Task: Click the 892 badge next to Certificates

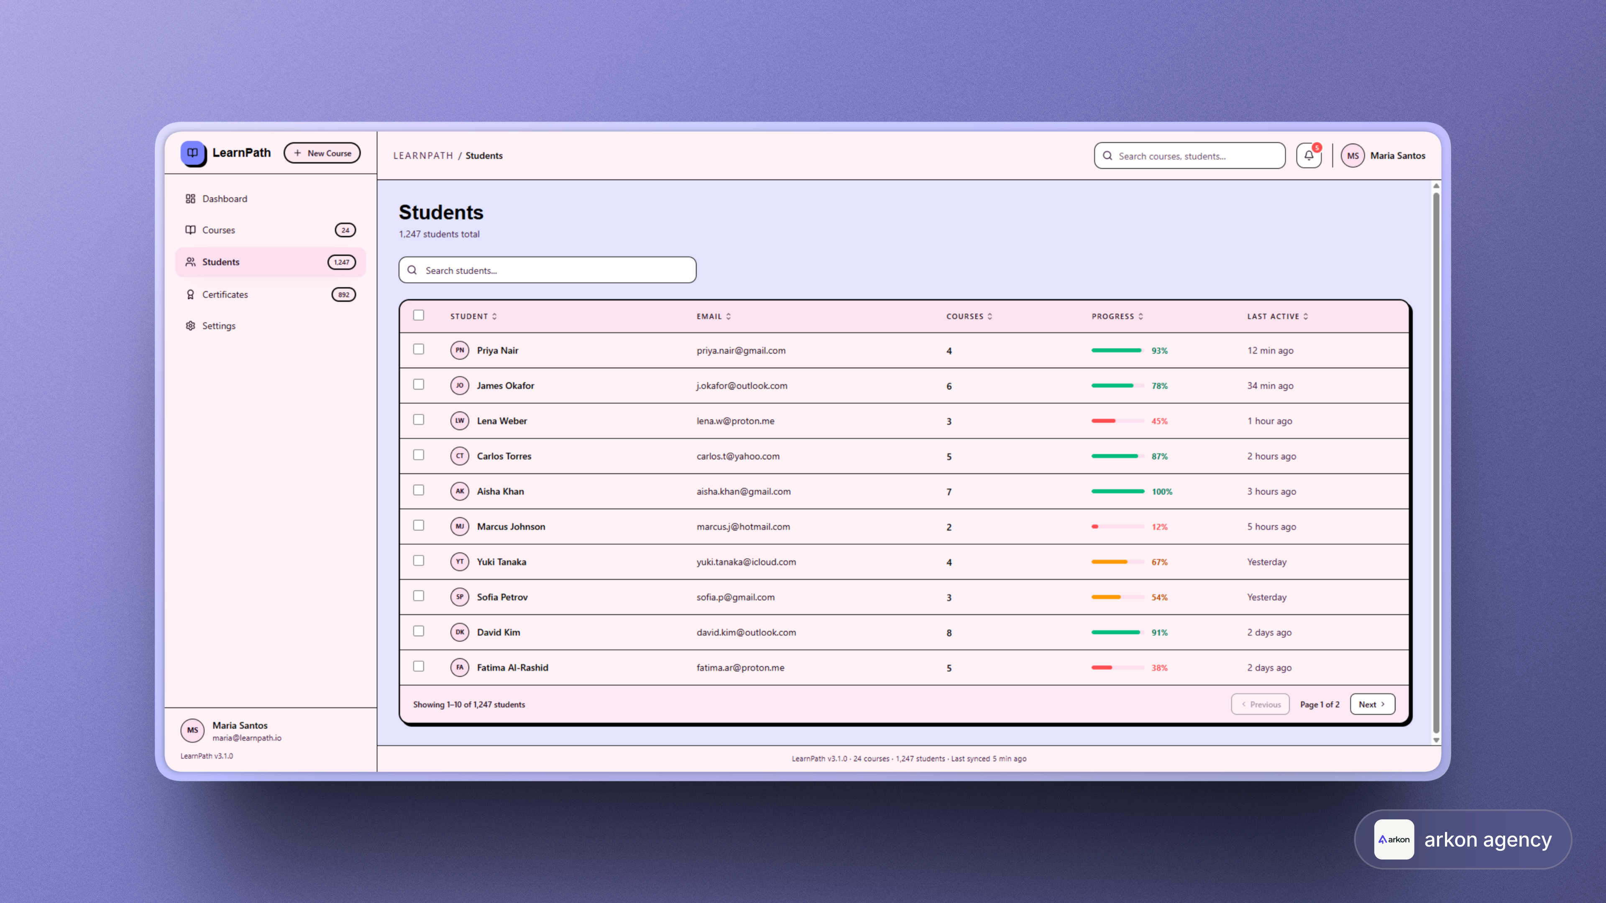Action: pyautogui.click(x=343, y=295)
